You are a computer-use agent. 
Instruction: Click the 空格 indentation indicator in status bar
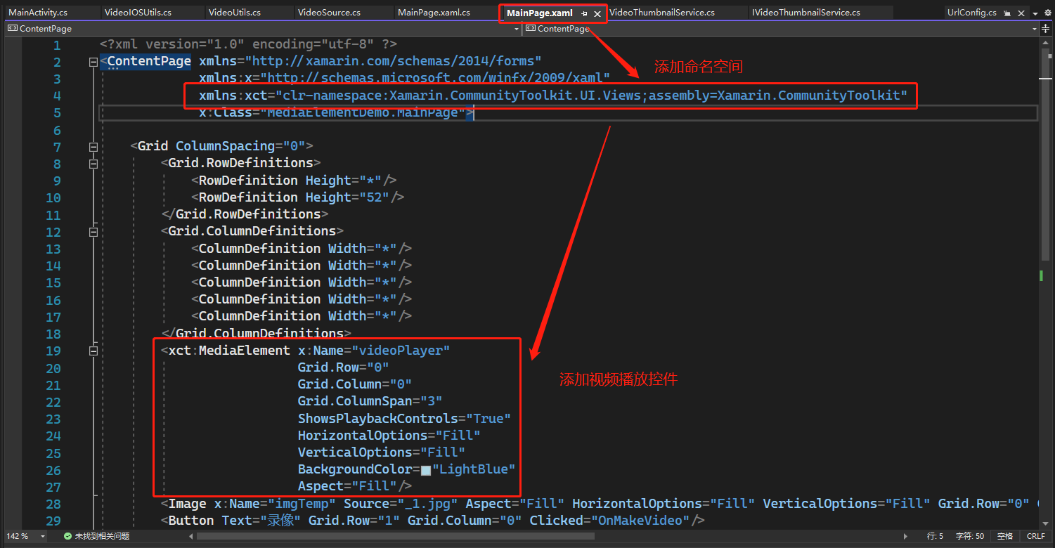(x=1005, y=536)
